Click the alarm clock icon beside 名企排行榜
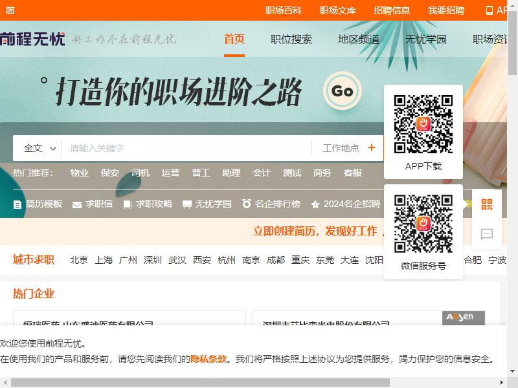518x388 pixels. pyautogui.click(x=247, y=204)
